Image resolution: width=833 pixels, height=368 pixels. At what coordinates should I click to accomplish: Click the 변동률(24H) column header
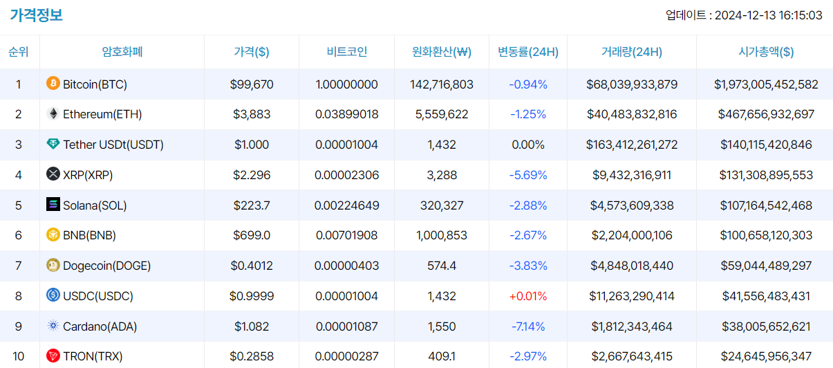tap(528, 52)
